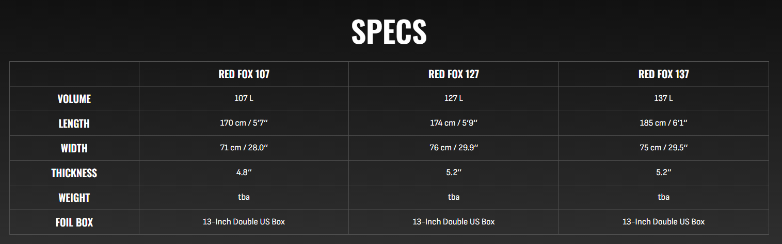The height and width of the screenshot is (244, 782).
Task: Click the 137 L volume cell
Action: point(663,98)
